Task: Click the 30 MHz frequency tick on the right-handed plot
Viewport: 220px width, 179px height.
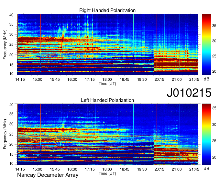Action: (12, 34)
